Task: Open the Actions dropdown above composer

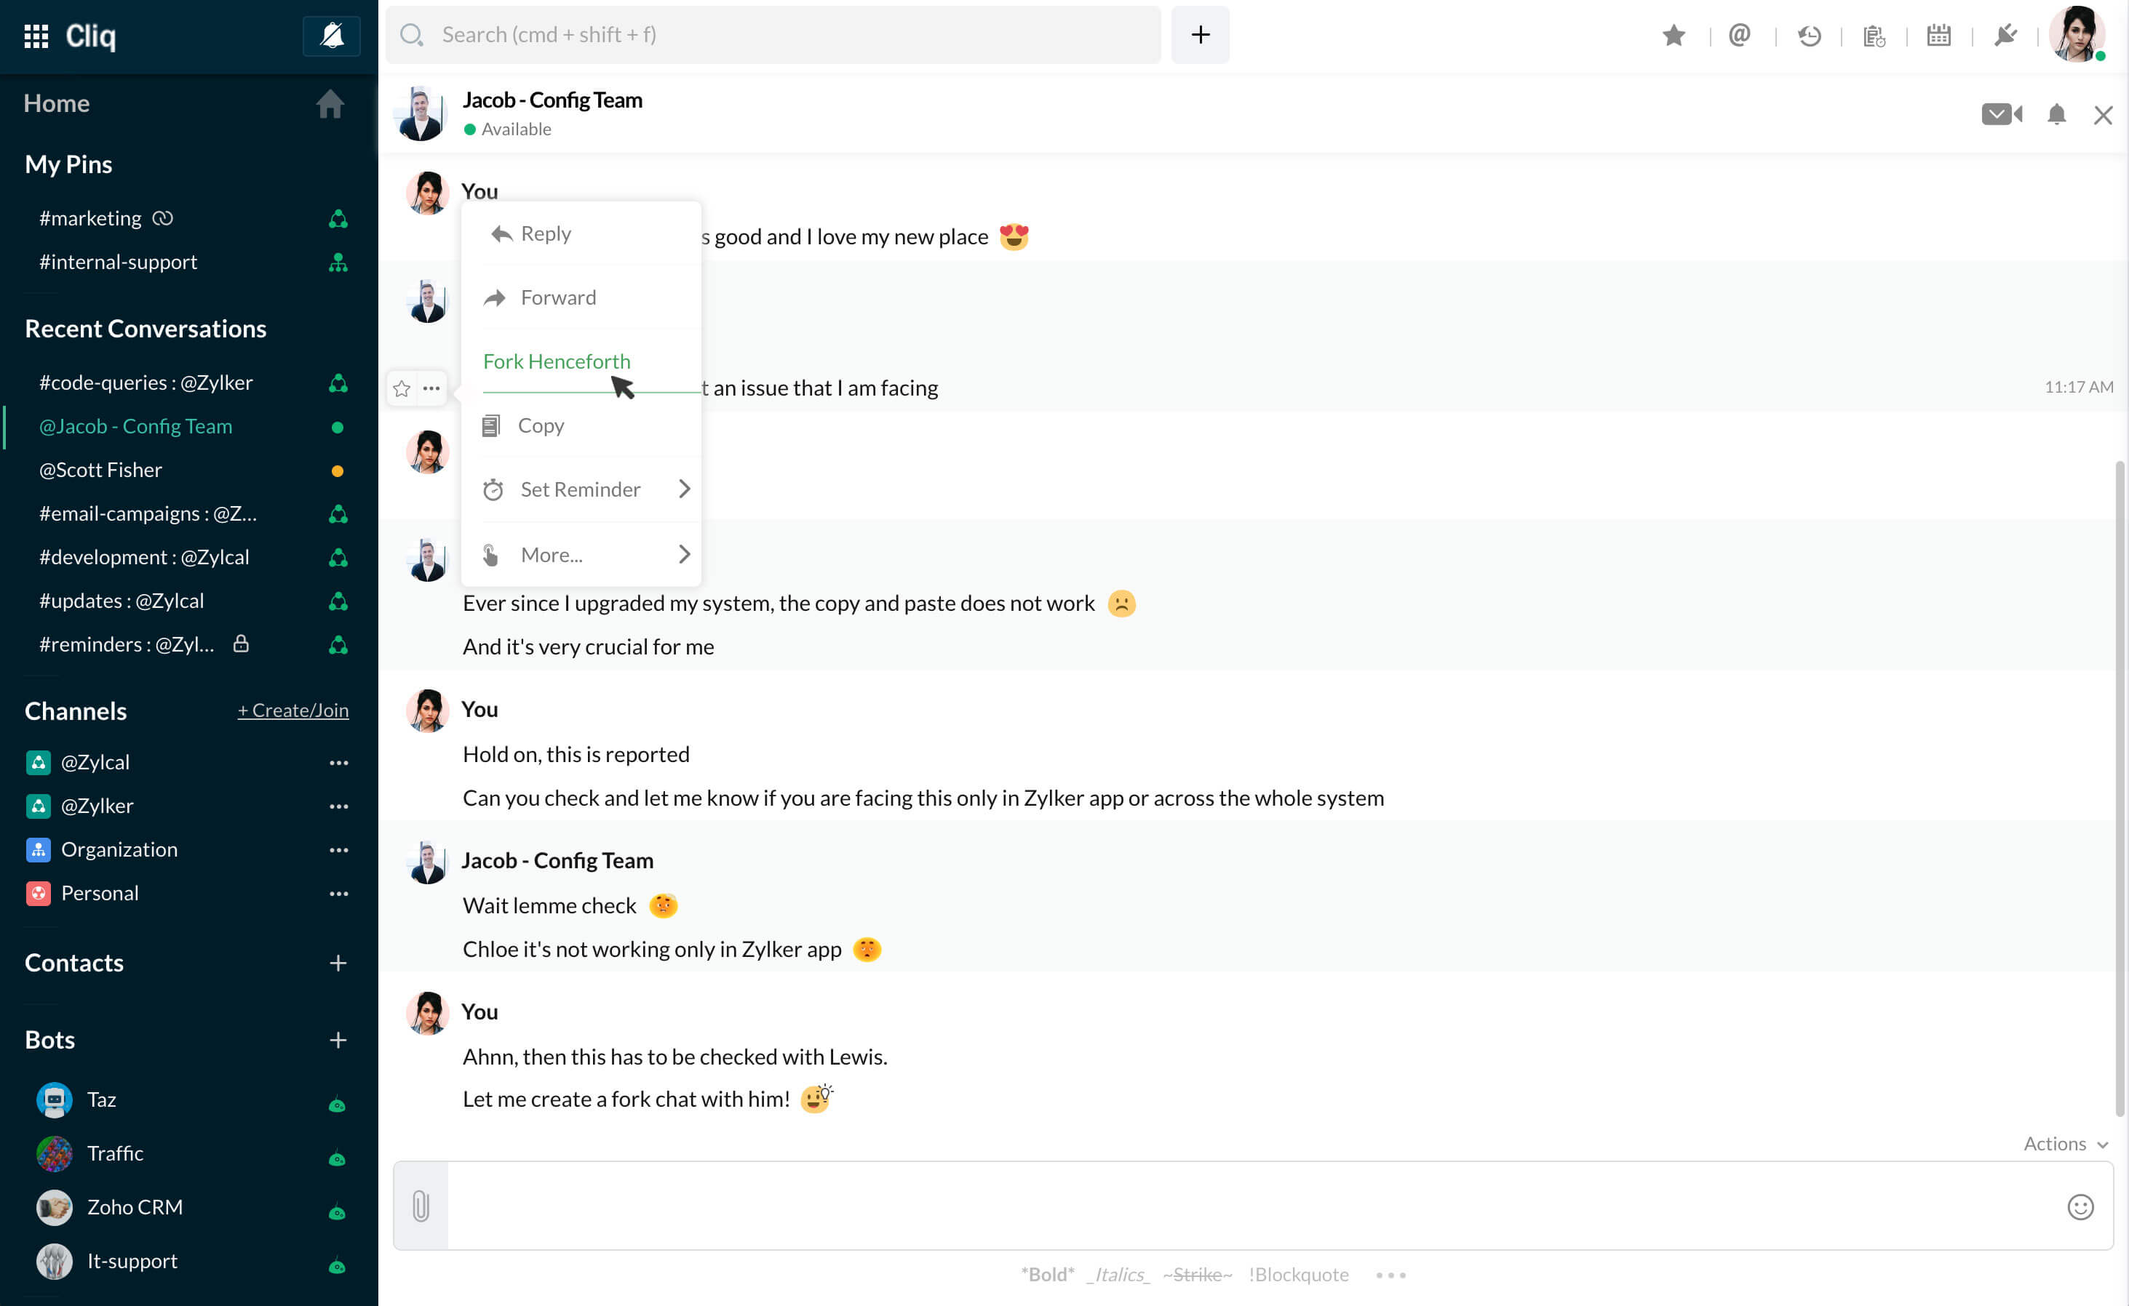Action: [x=2066, y=1144]
